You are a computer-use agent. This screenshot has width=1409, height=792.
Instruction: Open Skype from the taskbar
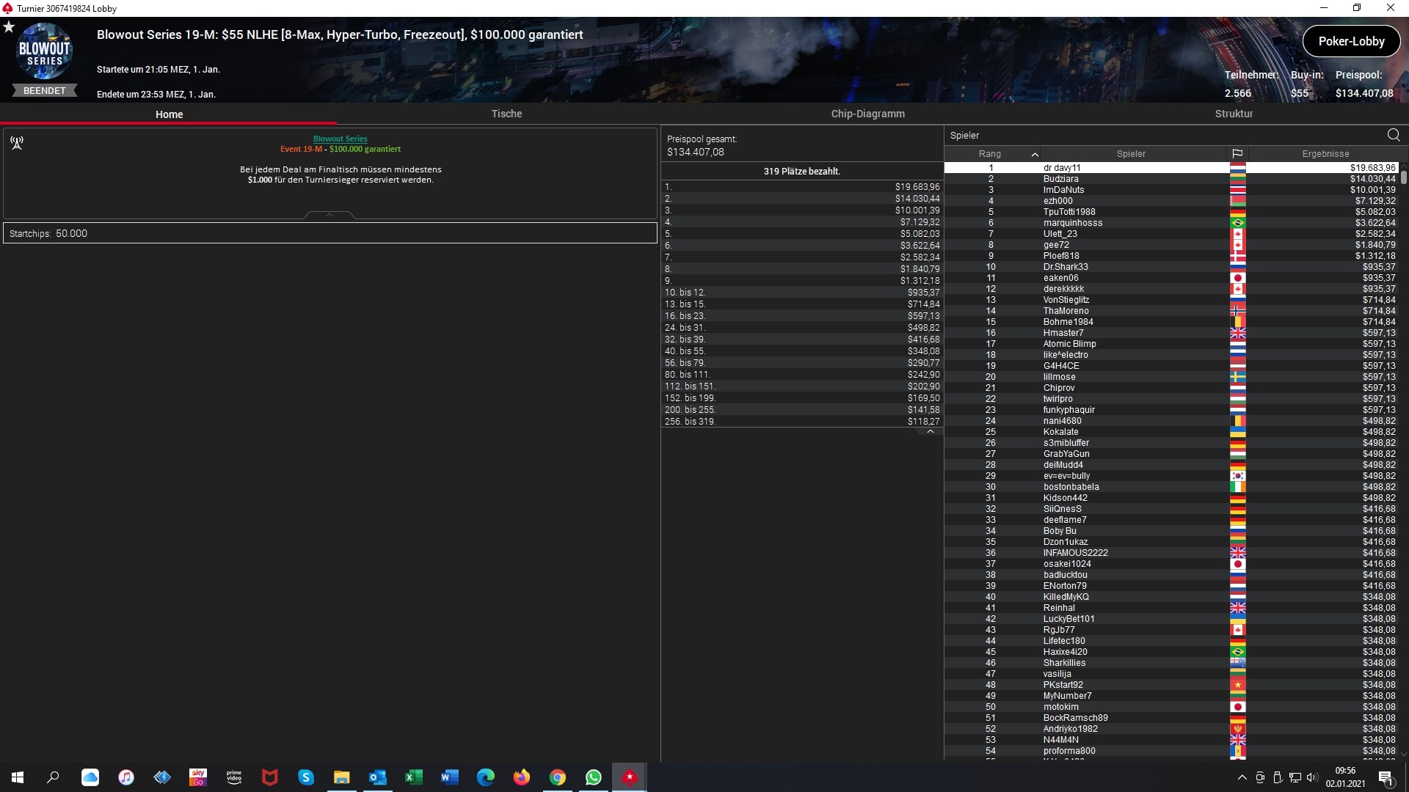click(x=305, y=777)
